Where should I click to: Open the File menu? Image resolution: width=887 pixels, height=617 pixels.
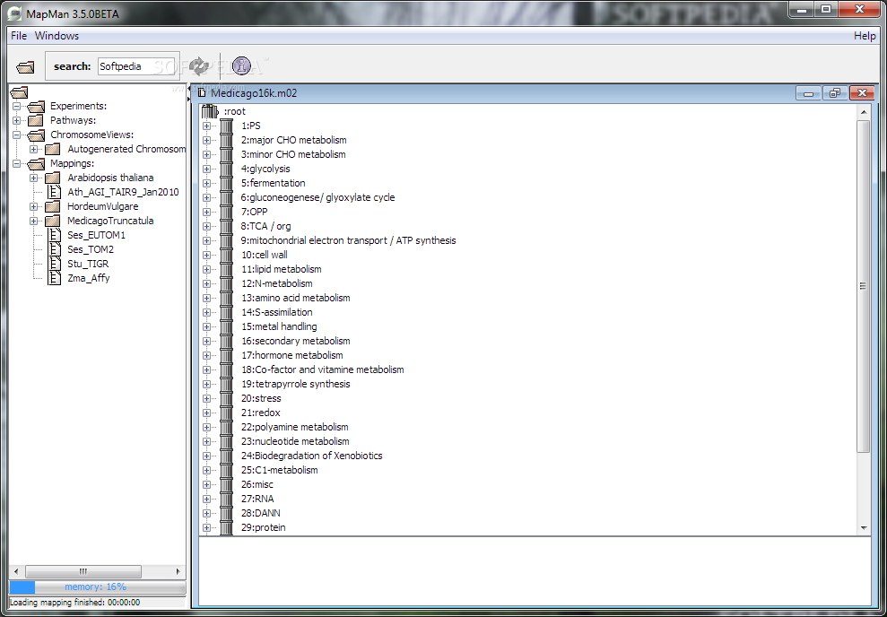19,36
